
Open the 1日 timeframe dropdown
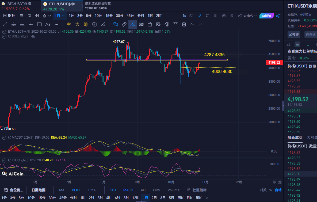tap(59, 16)
